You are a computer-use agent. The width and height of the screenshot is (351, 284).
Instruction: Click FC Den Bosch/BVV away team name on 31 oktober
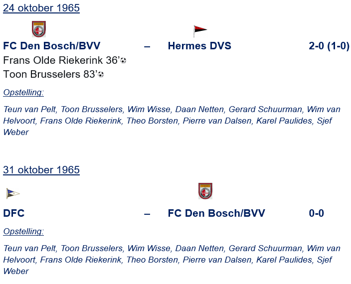coord(216,213)
